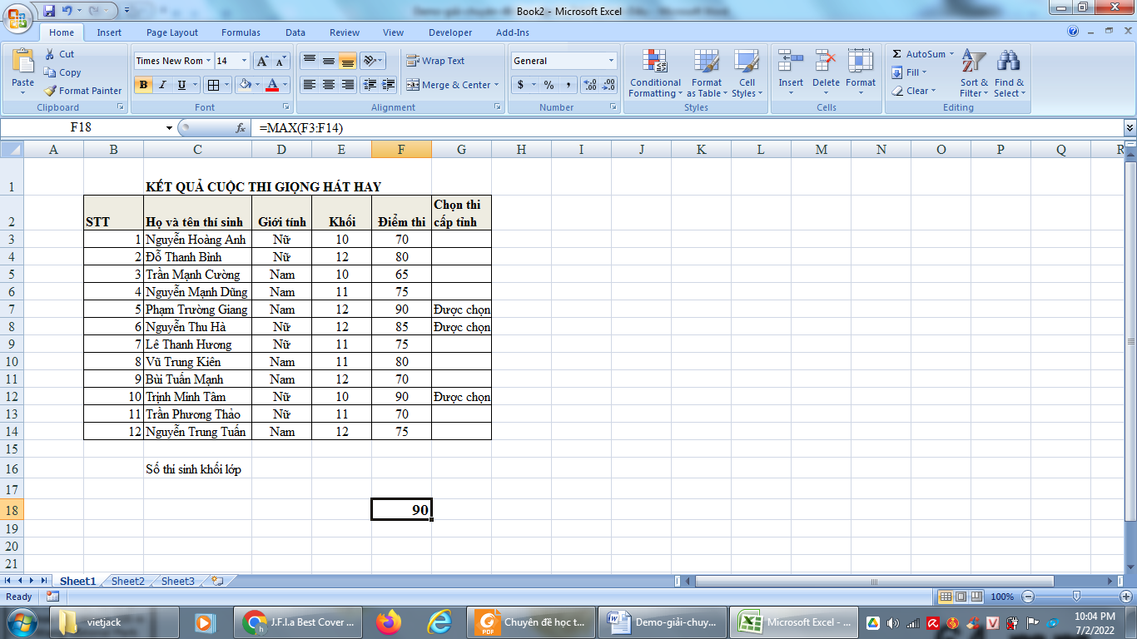Click the Insert Function fx icon
Screen dimensions: 1137x639
[241, 128]
